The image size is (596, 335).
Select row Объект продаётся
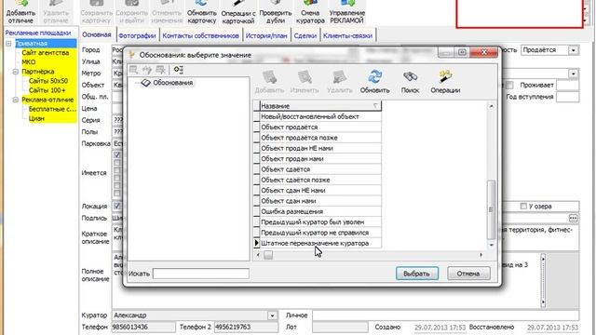click(x=320, y=127)
